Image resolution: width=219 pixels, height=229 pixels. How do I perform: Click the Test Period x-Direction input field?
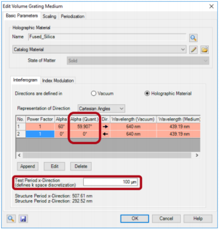tap(110, 182)
